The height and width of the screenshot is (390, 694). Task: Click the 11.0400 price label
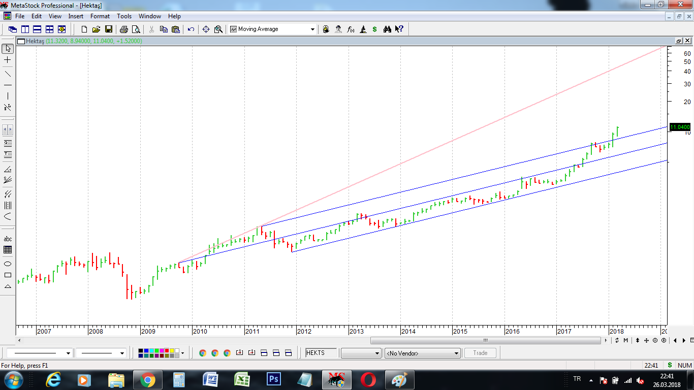(x=680, y=127)
